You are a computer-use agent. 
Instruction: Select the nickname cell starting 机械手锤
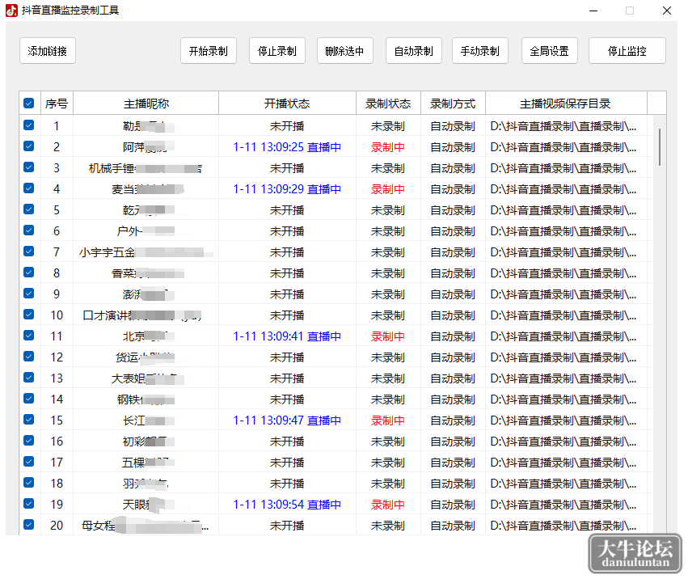146,168
